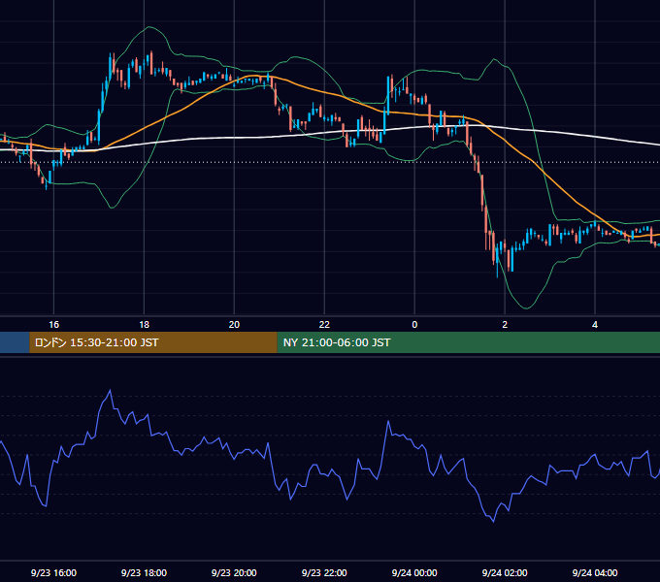Screen dimensions: 660x582
Task: Click the 9/24 04:00 date label
Action: pyautogui.click(x=595, y=572)
